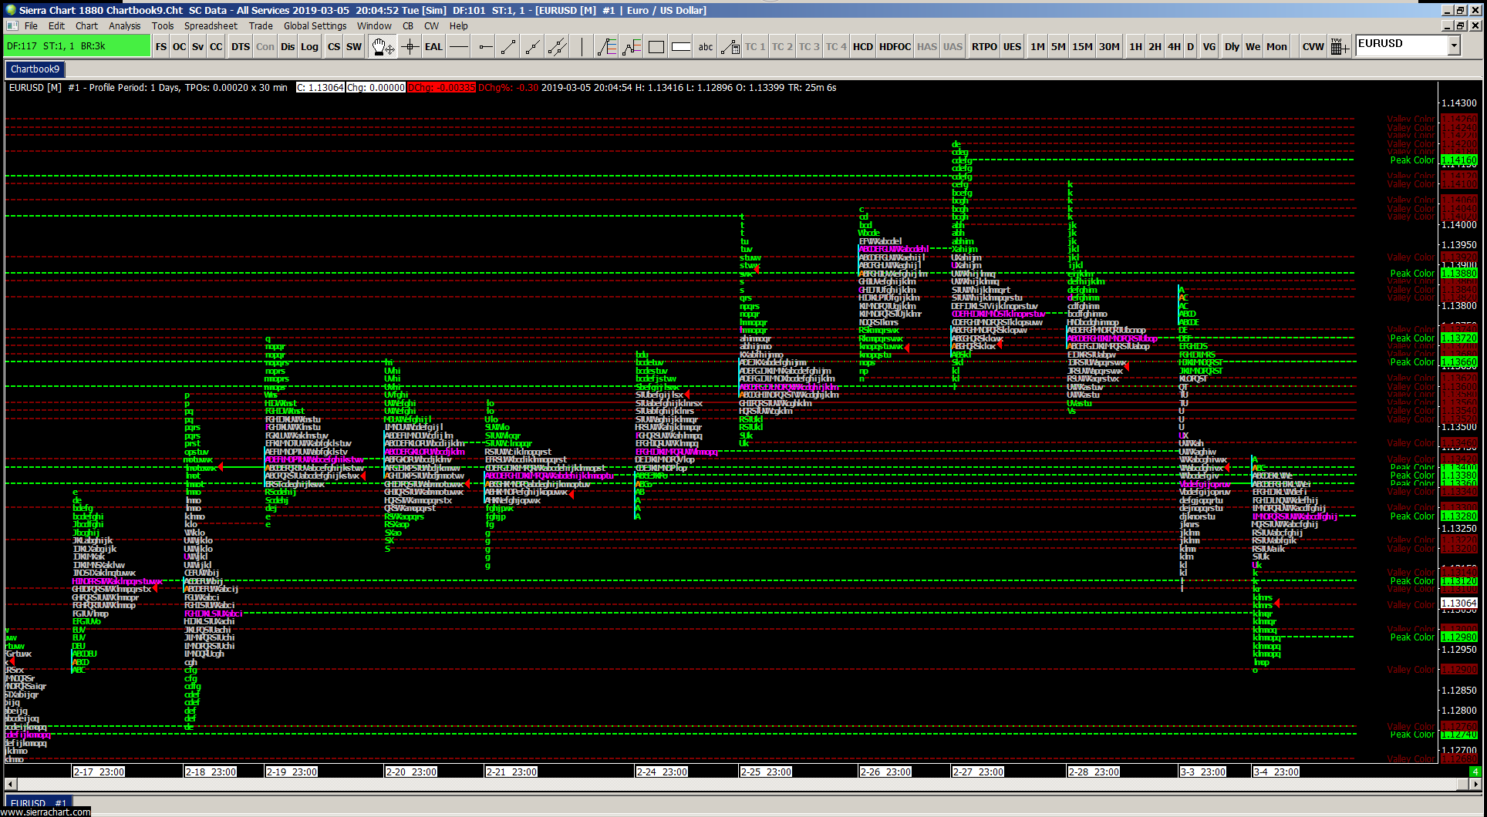The height and width of the screenshot is (817, 1487).
Task: Expand the EURUSD symbol dropdown arrow
Action: pos(1454,45)
